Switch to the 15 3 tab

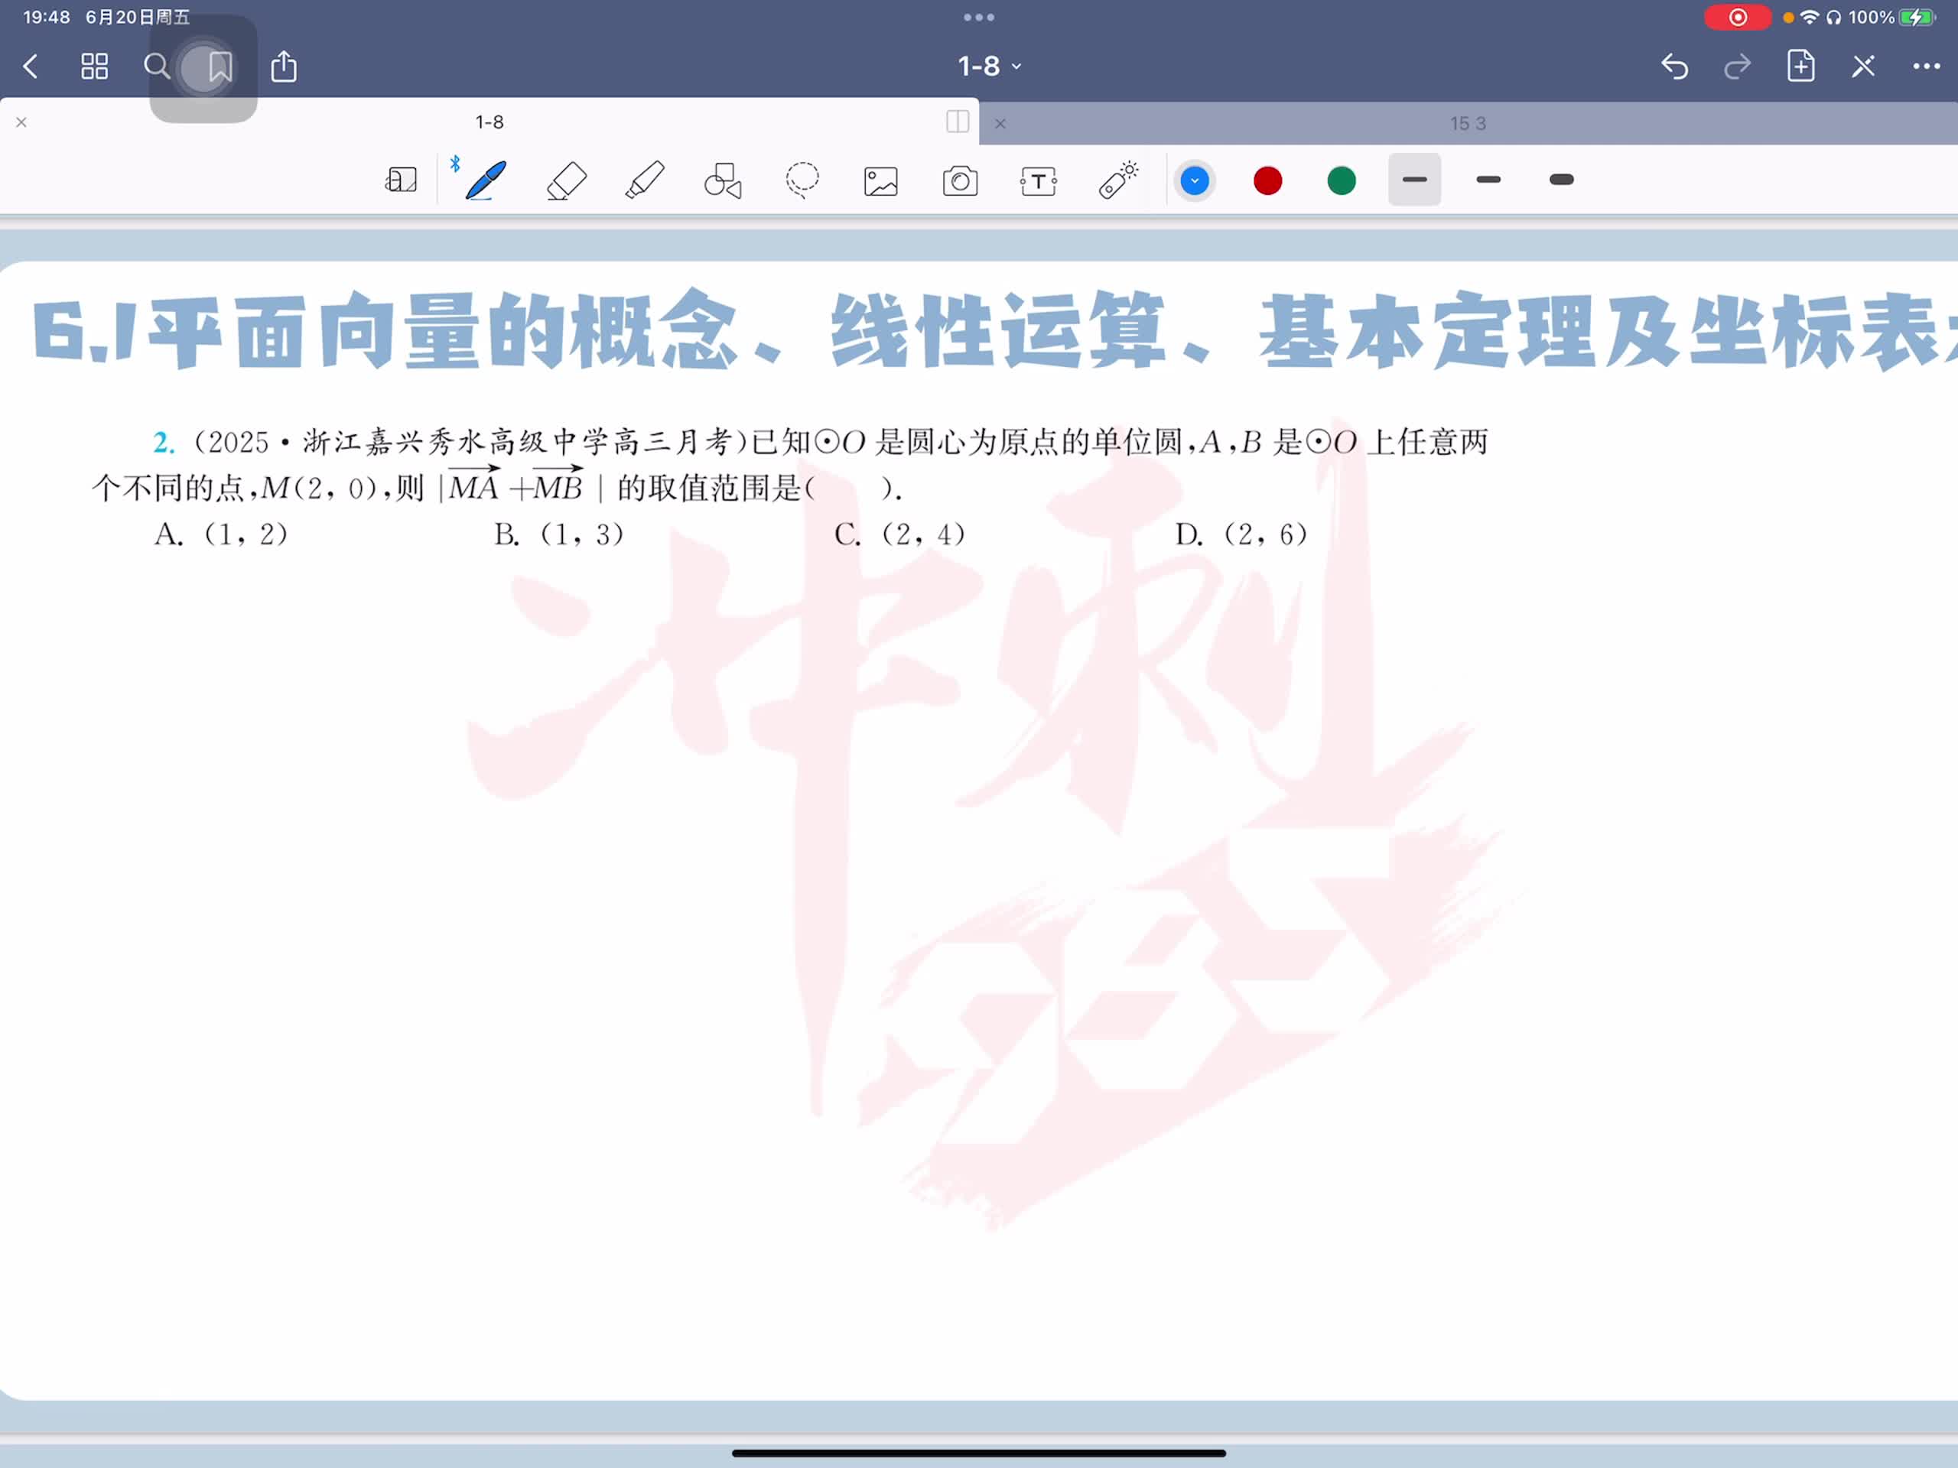point(1467,124)
